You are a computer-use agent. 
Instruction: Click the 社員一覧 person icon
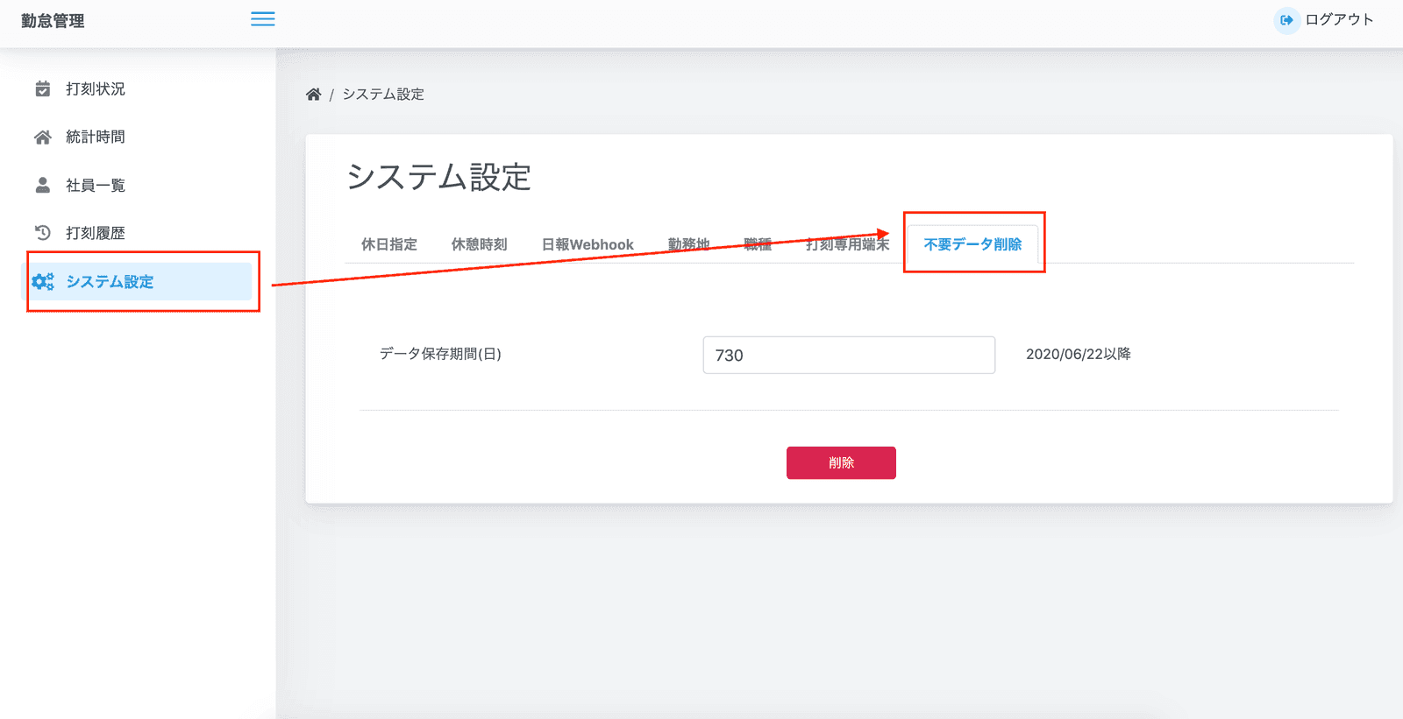click(42, 185)
